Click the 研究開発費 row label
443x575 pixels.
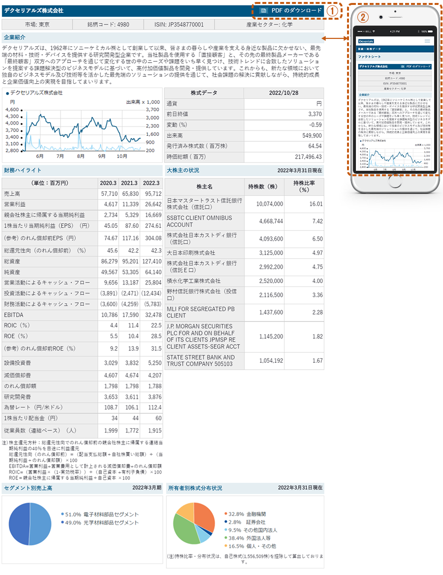coord(17,397)
